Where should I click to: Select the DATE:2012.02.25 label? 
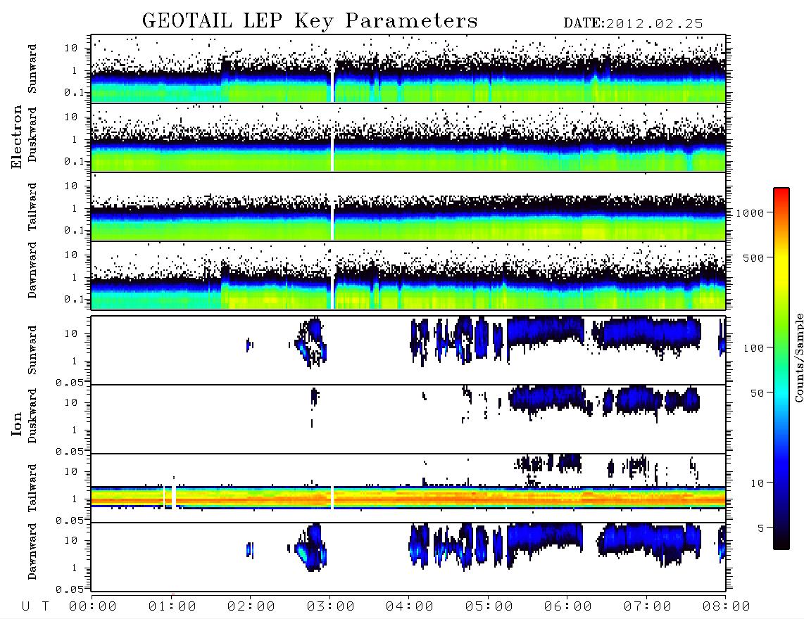(x=633, y=24)
